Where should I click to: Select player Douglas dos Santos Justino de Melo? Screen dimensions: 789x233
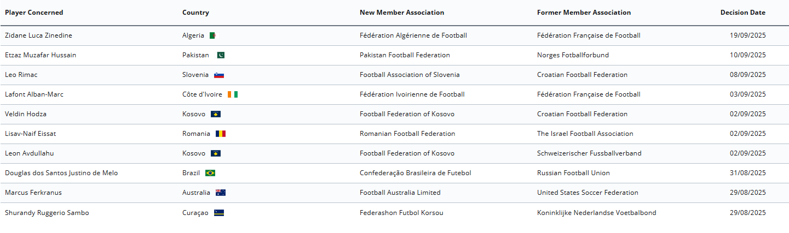[61, 173]
